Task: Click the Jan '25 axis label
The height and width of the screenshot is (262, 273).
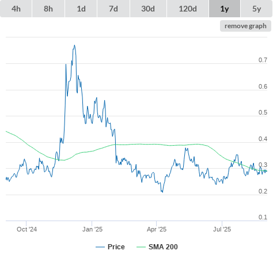Action: [92, 229]
